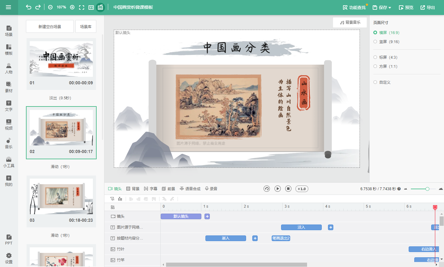Click the fit-to-screen icon

point(82,7)
